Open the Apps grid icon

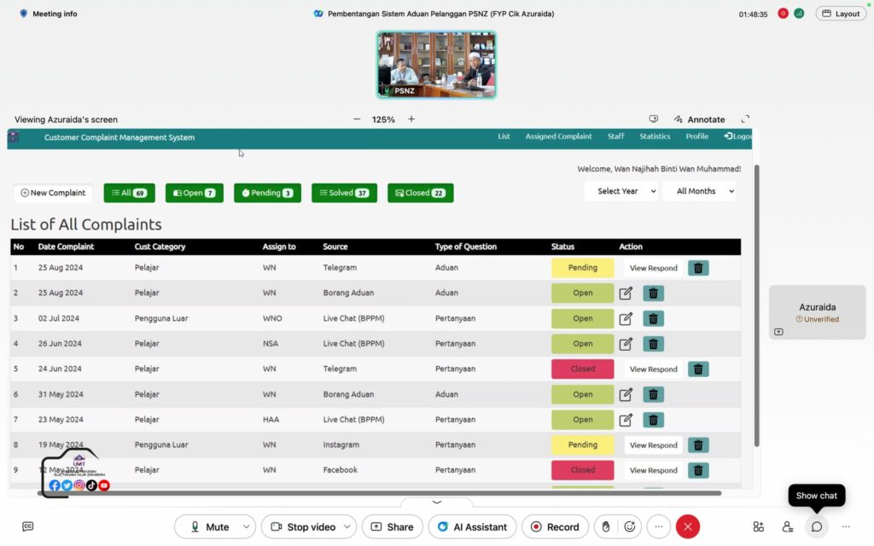click(x=758, y=526)
